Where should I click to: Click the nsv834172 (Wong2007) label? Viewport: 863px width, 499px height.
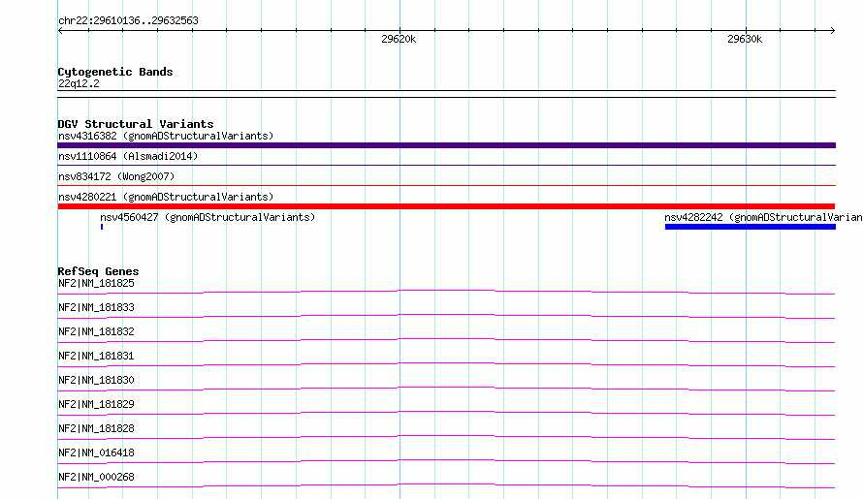[116, 176]
